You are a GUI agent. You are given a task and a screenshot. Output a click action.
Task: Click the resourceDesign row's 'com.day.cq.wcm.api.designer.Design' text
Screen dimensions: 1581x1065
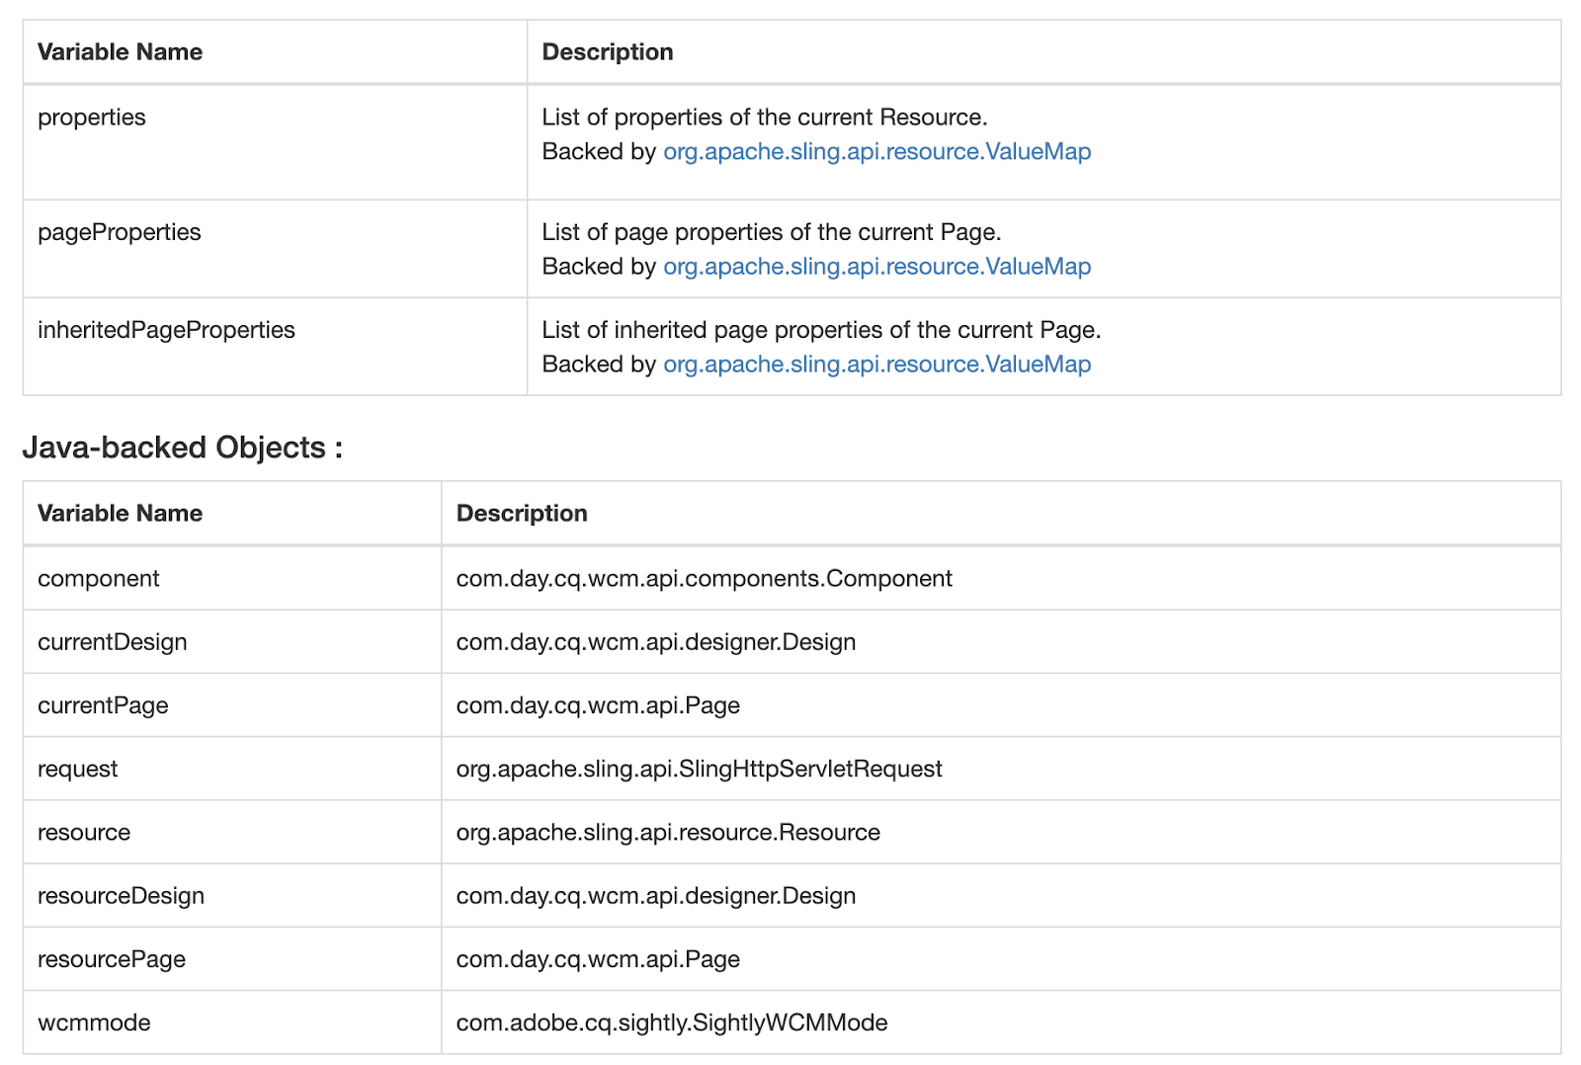pyautogui.click(x=655, y=896)
